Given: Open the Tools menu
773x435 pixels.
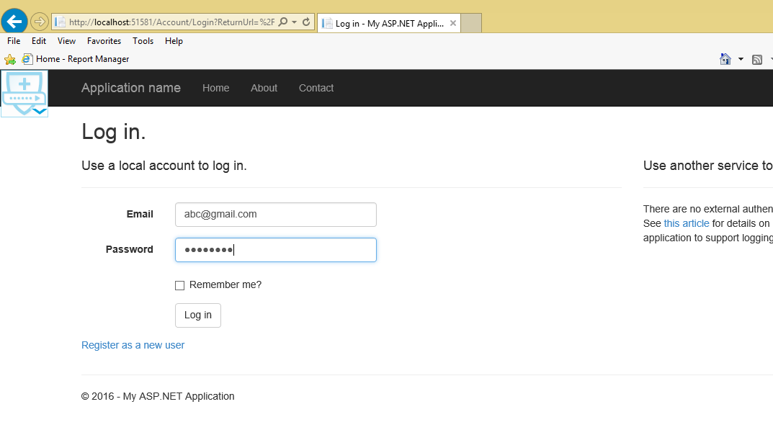Looking at the screenshot, I should point(143,41).
